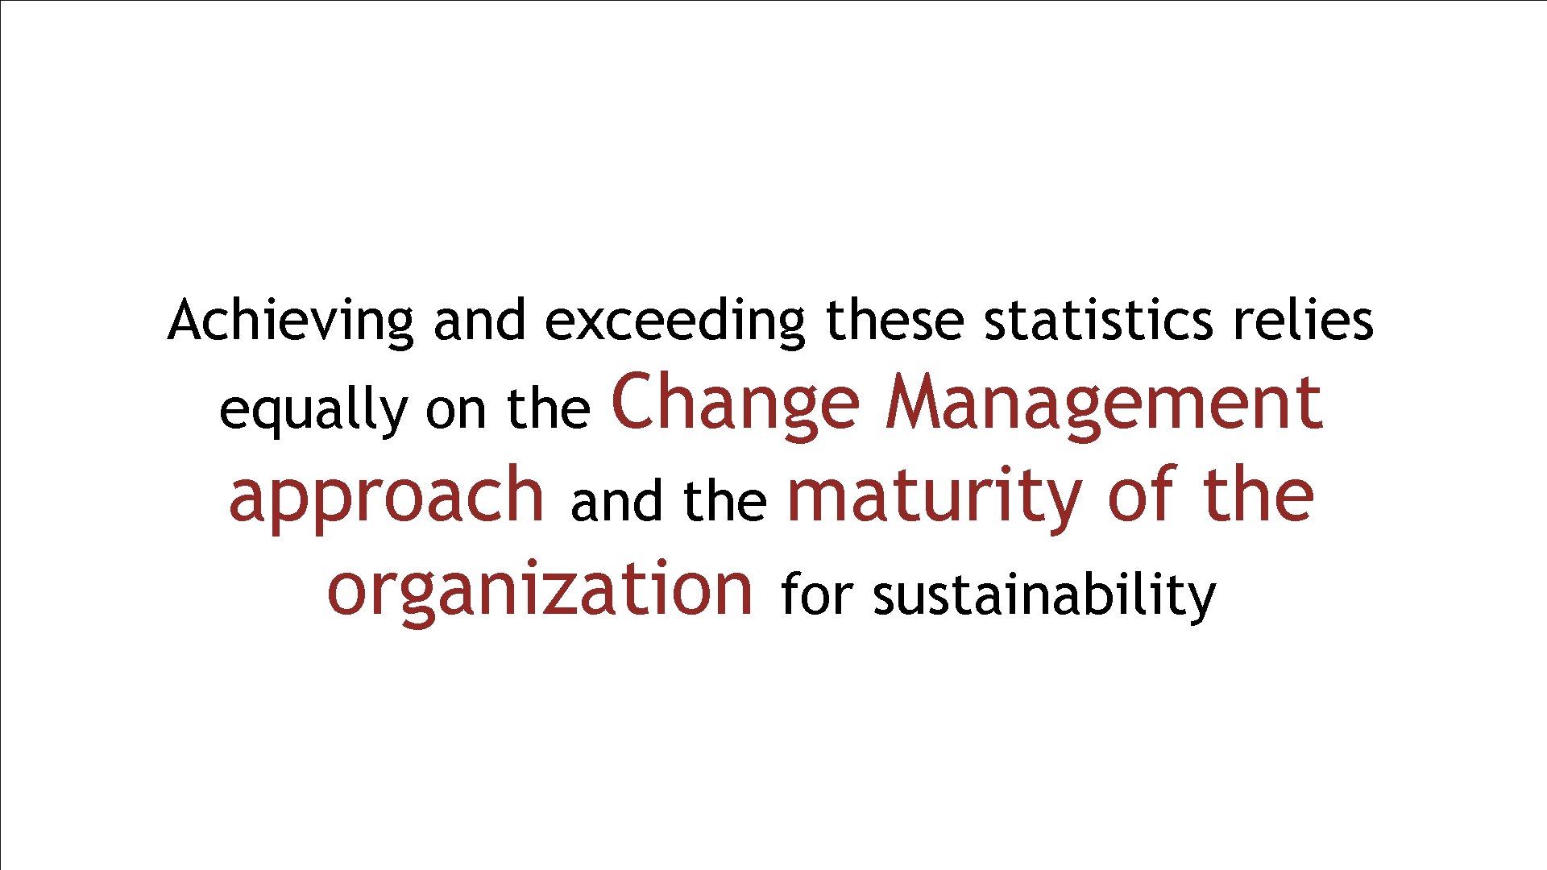Click the black "and the" text after approach
The image size is (1547, 870).
tap(668, 501)
